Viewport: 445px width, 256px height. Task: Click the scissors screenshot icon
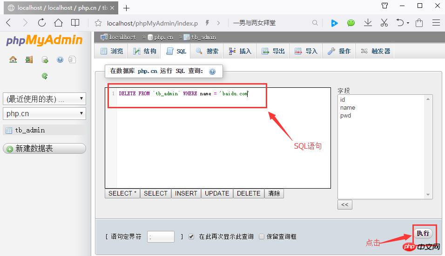click(x=384, y=23)
